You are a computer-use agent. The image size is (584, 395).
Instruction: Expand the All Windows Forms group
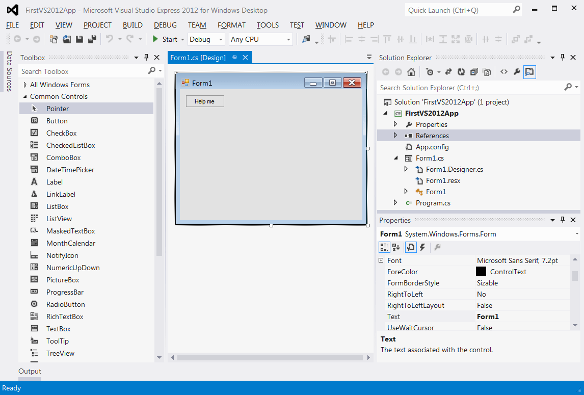(25, 85)
